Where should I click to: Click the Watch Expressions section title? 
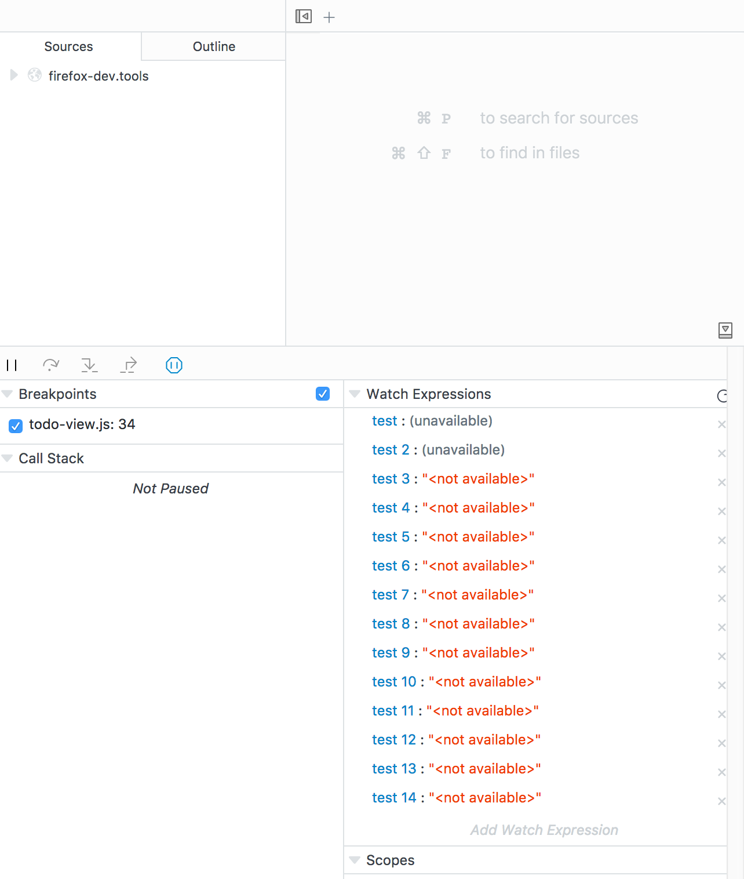click(x=429, y=394)
